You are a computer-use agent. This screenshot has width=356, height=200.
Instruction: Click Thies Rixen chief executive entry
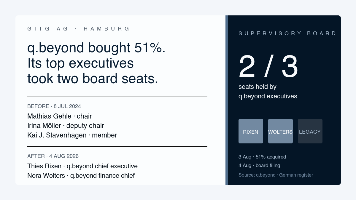pos(82,166)
